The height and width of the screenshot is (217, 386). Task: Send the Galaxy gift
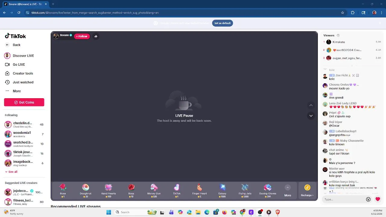222,190
